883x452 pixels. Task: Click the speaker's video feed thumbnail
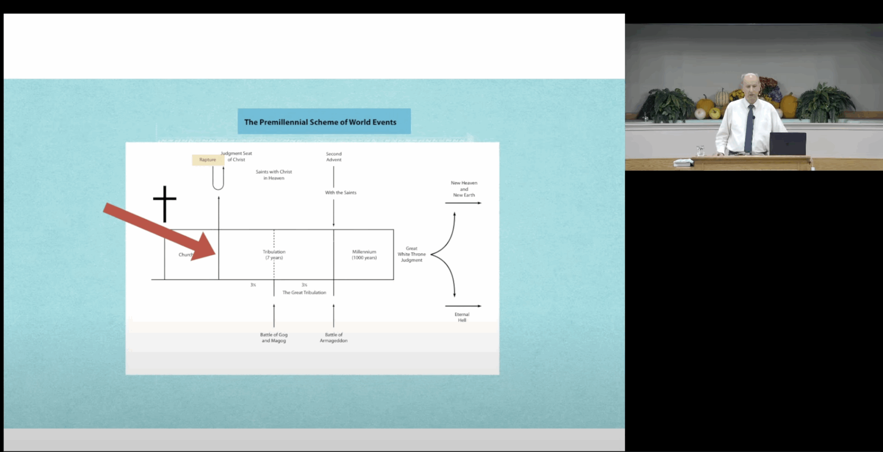(x=754, y=97)
